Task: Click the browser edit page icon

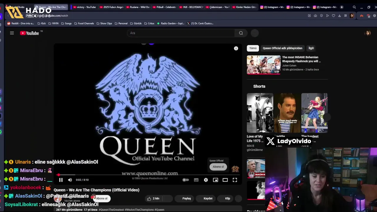Action: 309,16
